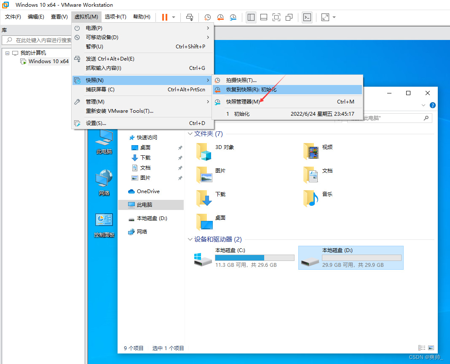Expand the 电源(P) submenu
This screenshot has width=450, height=364.
pos(143,28)
